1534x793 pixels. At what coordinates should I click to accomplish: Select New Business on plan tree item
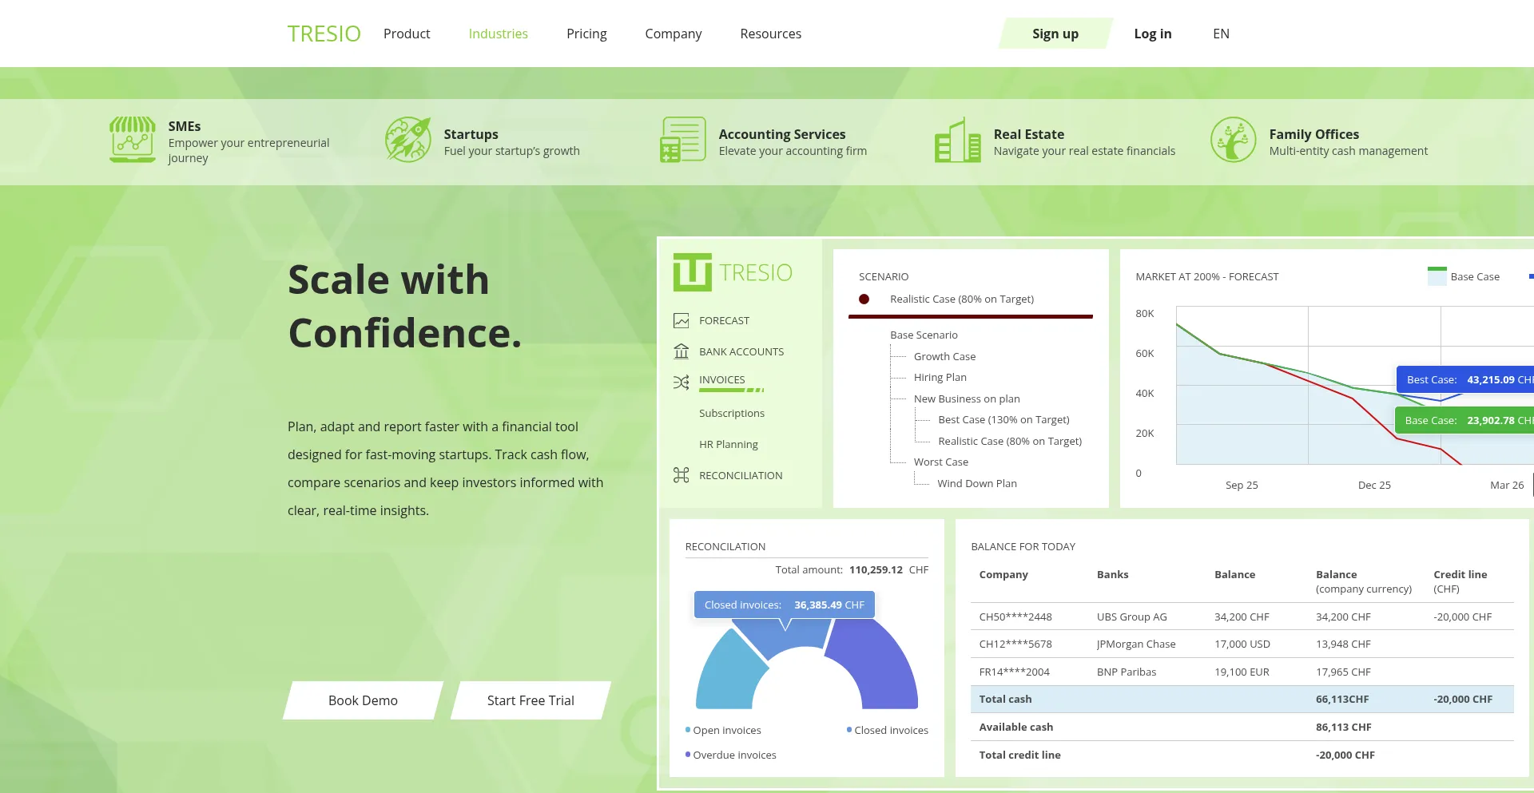(967, 399)
